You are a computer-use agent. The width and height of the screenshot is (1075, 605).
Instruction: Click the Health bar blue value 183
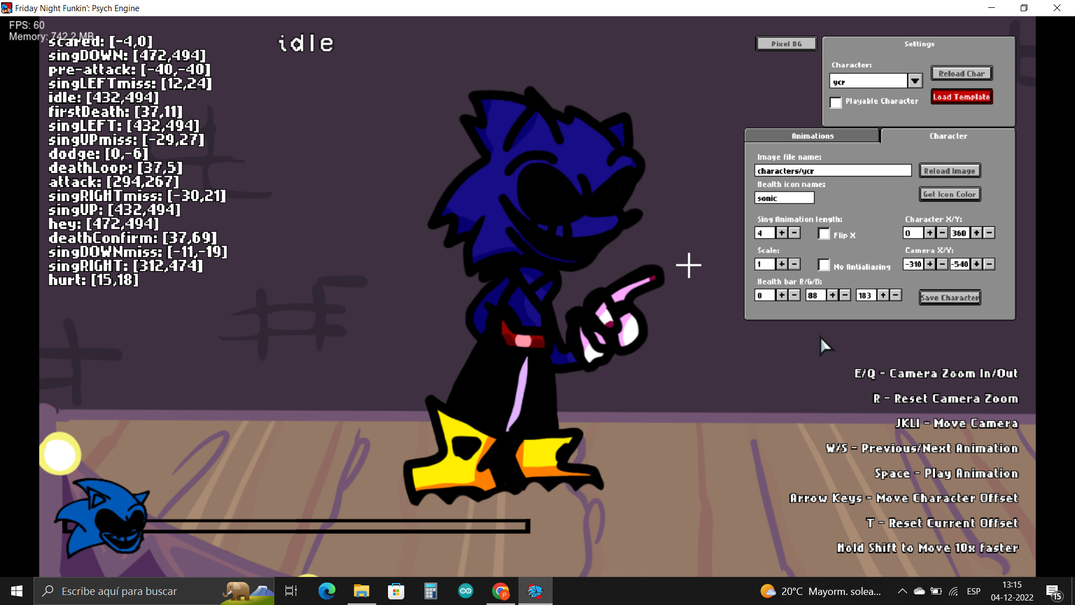[x=866, y=295]
